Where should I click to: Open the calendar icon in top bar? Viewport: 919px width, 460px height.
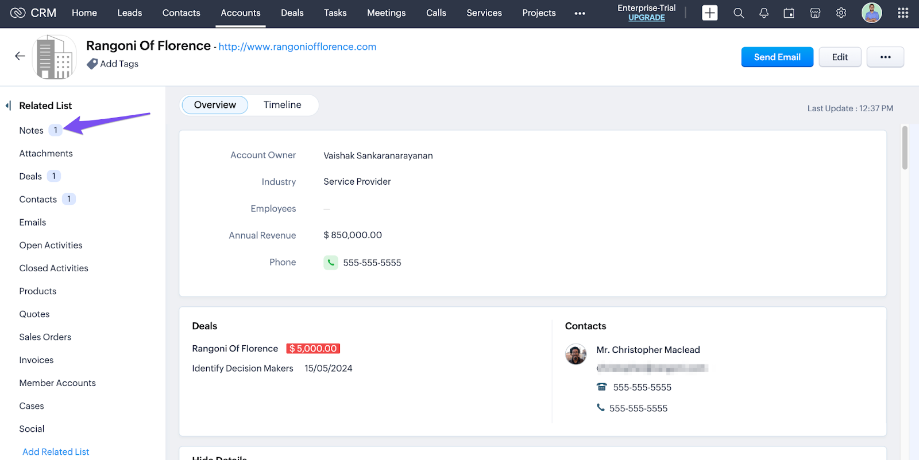pyautogui.click(x=789, y=13)
